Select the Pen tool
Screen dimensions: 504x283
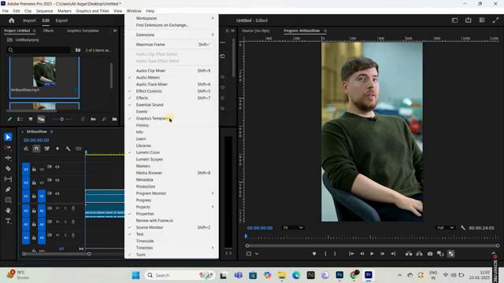8,189
